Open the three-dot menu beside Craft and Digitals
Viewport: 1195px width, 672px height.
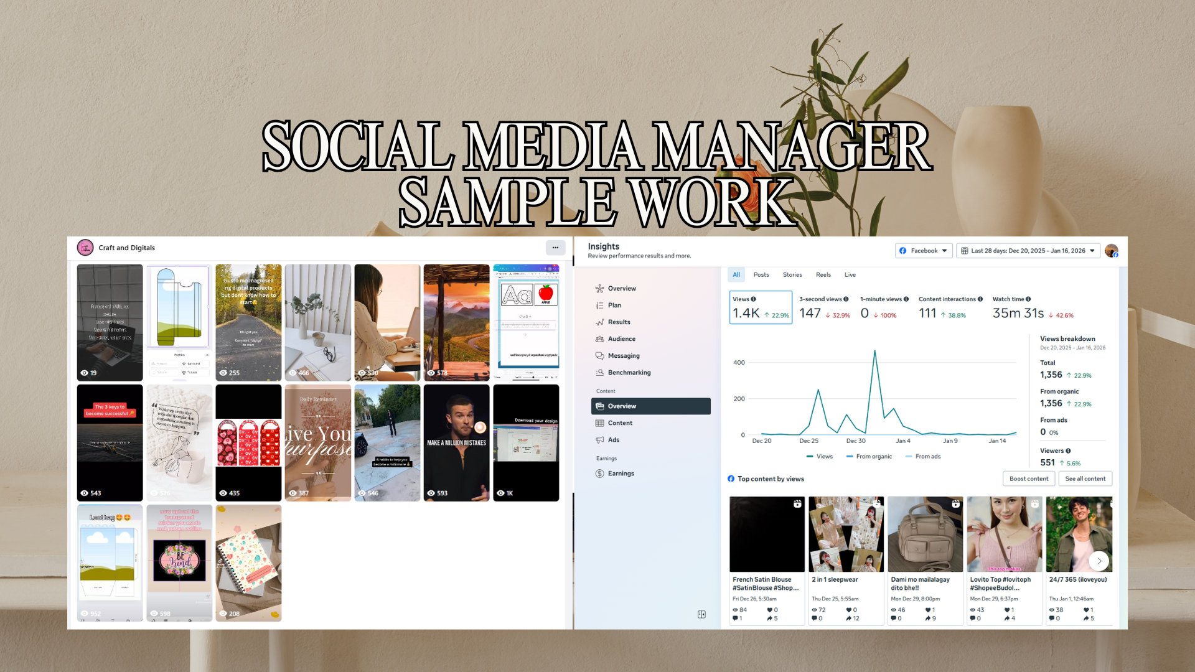555,248
